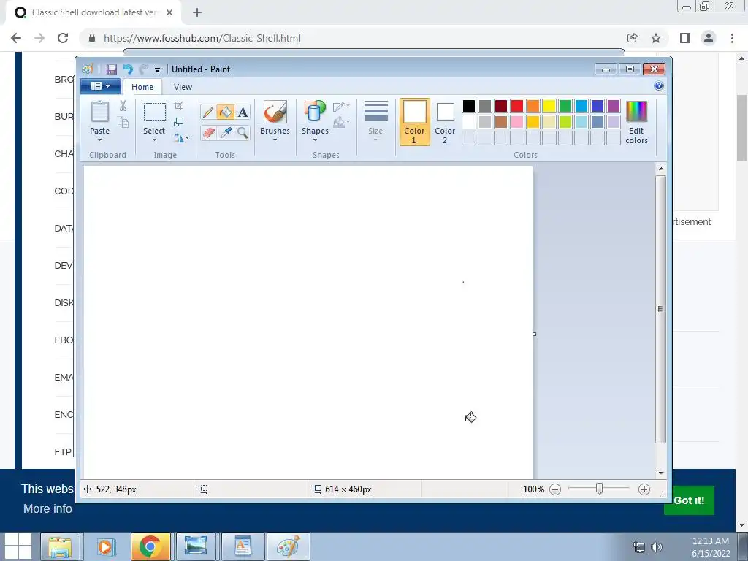The image size is (748, 561).
Task: Click the Resize icon in Image group
Action: [179, 122]
